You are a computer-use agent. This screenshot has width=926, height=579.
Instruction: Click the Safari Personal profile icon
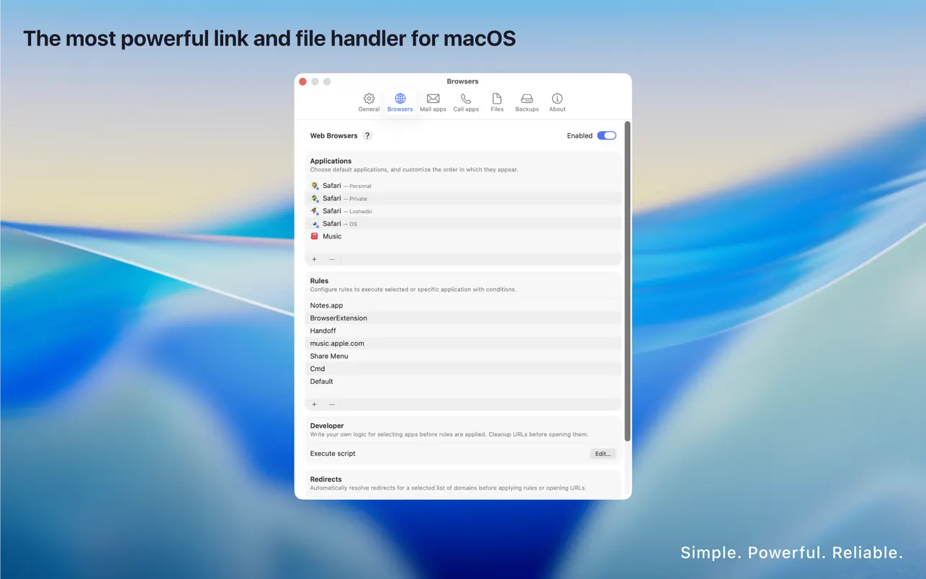[x=315, y=185]
